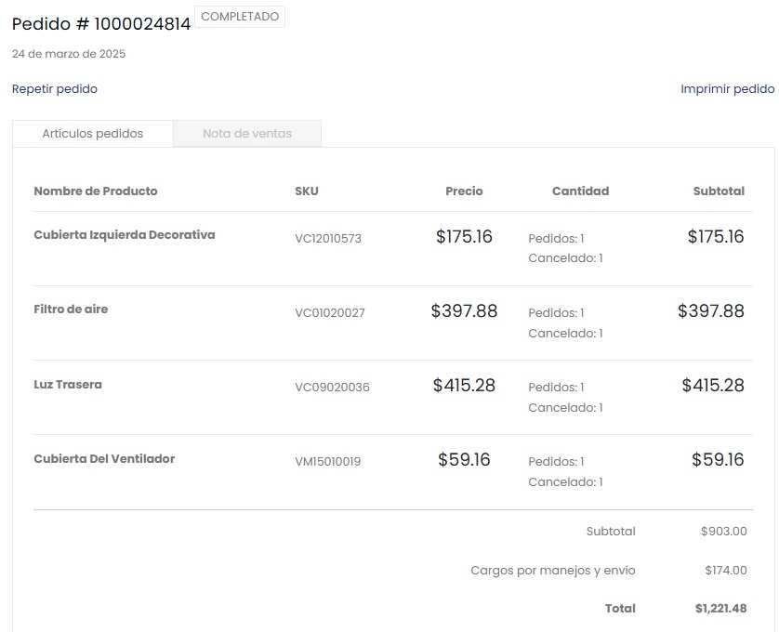Select Nombre de Producto column header
Screen dimensions: 779x632
(96, 191)
